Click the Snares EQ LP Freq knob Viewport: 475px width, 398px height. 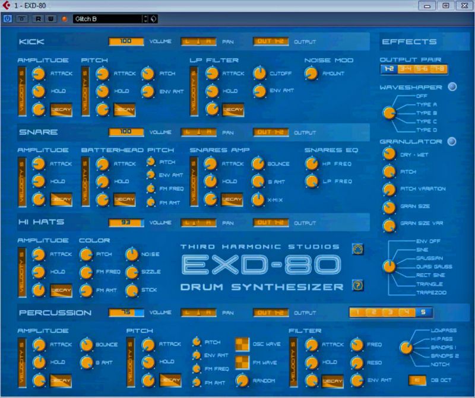click(x=312, y=182)
